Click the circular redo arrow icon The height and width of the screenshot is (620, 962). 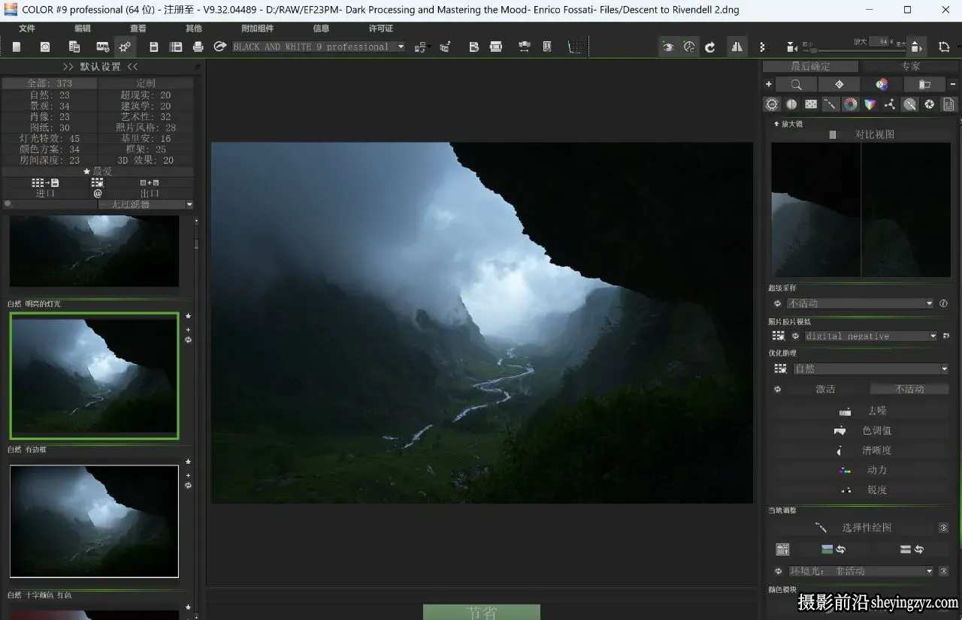click(x=710, y=47)
